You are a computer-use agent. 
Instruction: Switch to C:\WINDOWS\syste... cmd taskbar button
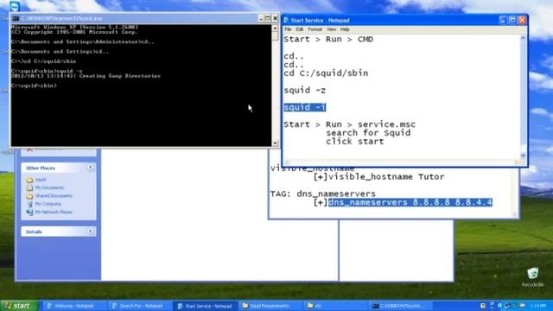399,306
